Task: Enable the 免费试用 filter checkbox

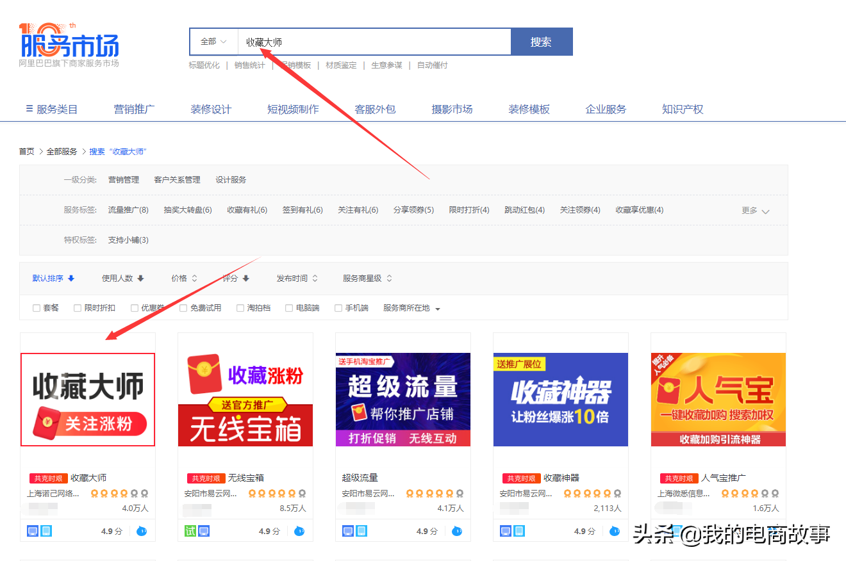Action: click(x=184, y=307)
